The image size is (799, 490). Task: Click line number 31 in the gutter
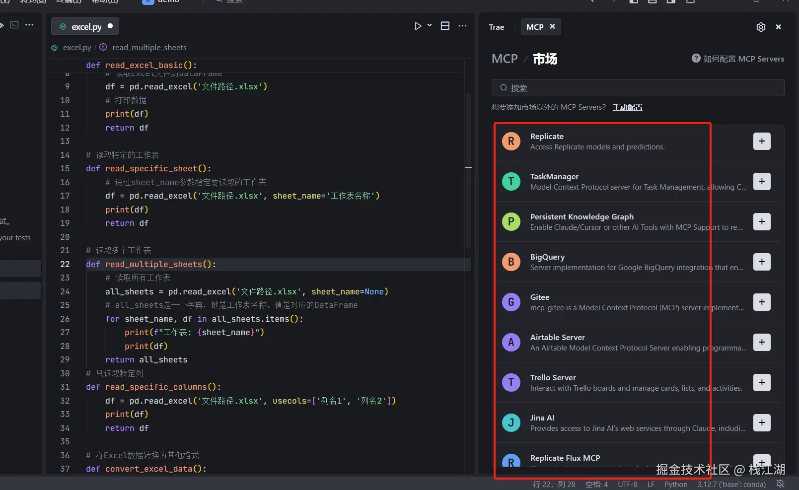65,387
